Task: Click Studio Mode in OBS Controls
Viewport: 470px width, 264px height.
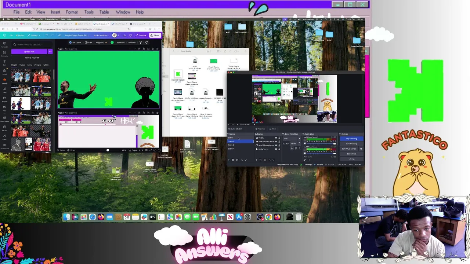Action: point(351,154)
